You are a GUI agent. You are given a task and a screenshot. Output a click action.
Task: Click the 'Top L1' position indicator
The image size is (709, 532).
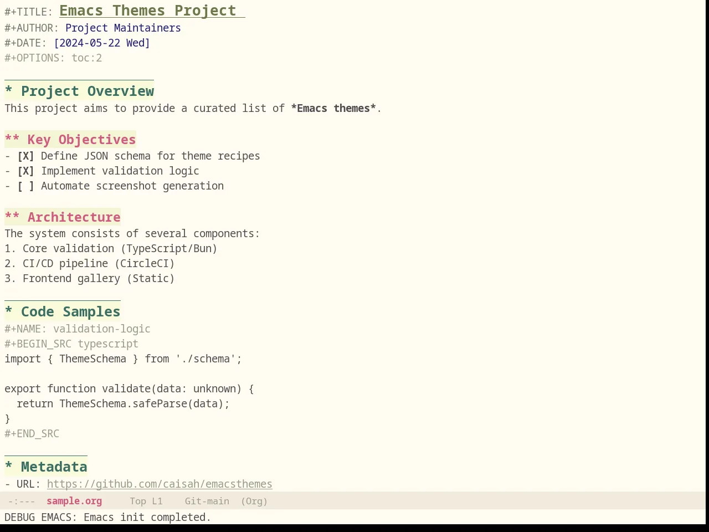coord(146,501)
